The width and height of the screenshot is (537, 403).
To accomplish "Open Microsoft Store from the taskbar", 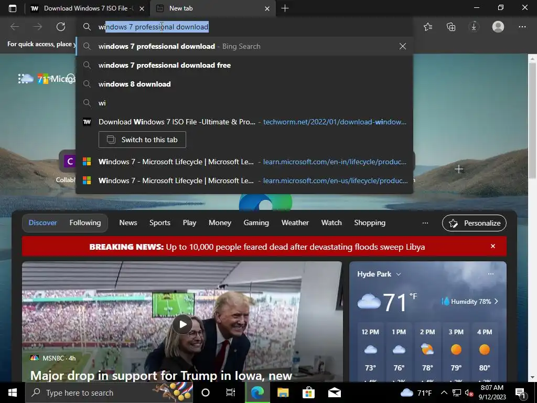I will point(308,393).
